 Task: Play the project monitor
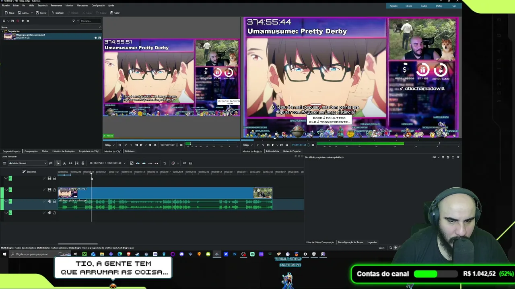click(273, 145)
